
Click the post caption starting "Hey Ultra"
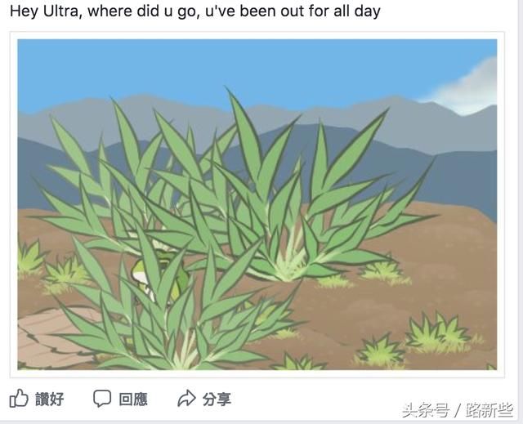pos(195,11)
